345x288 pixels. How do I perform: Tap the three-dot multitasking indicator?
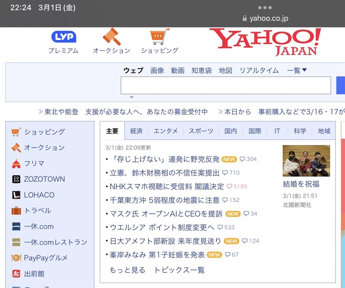tap(265, 8)
